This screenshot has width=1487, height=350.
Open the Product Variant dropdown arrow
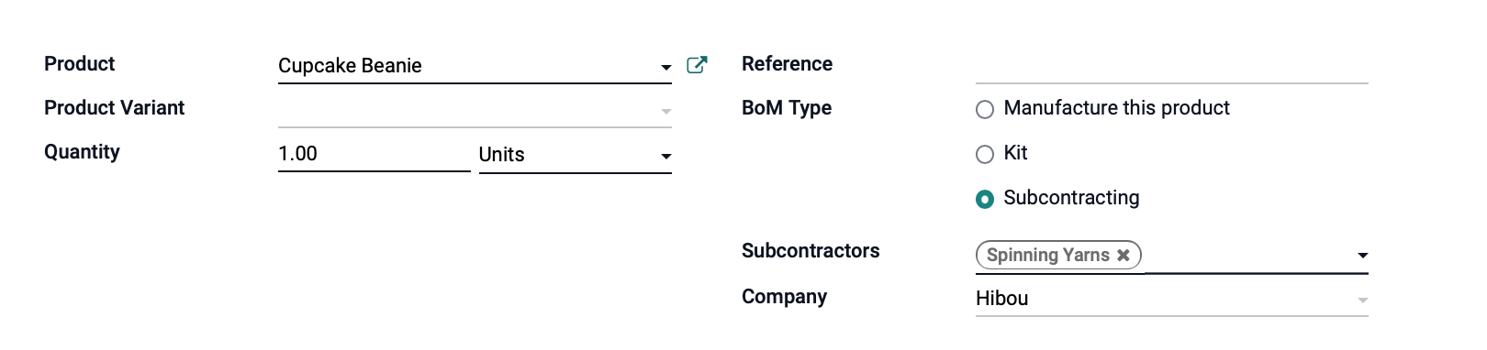coord(665,111)
